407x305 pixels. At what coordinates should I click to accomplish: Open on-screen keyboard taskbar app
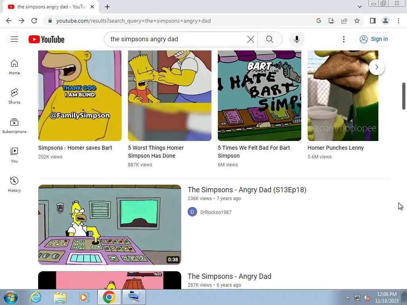[x=134, y=297]
